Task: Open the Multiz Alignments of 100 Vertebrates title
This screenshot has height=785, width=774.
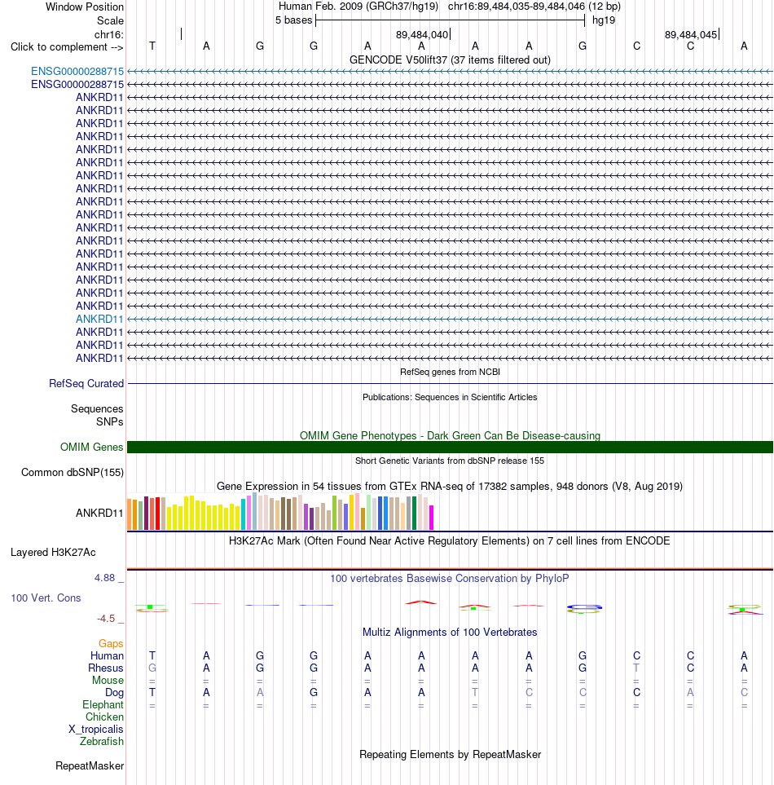Action: click(449, 633)
